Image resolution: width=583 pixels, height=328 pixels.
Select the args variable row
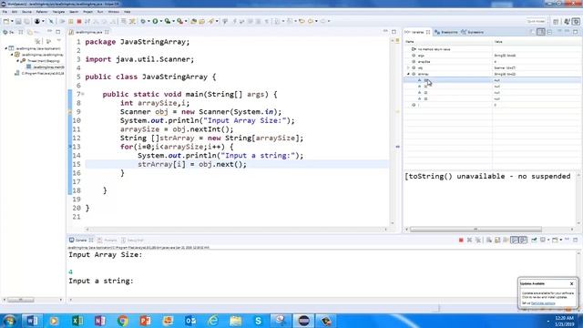[x=492, y=56]
